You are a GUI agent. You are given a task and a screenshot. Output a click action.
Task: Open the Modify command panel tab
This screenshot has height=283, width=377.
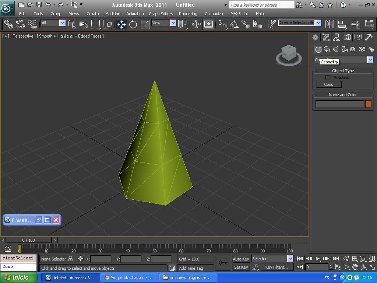pos(326,37)
